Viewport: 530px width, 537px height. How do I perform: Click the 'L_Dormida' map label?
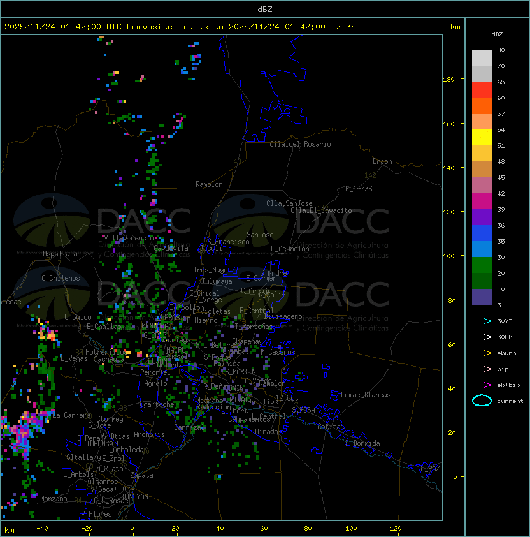[362, 443]
